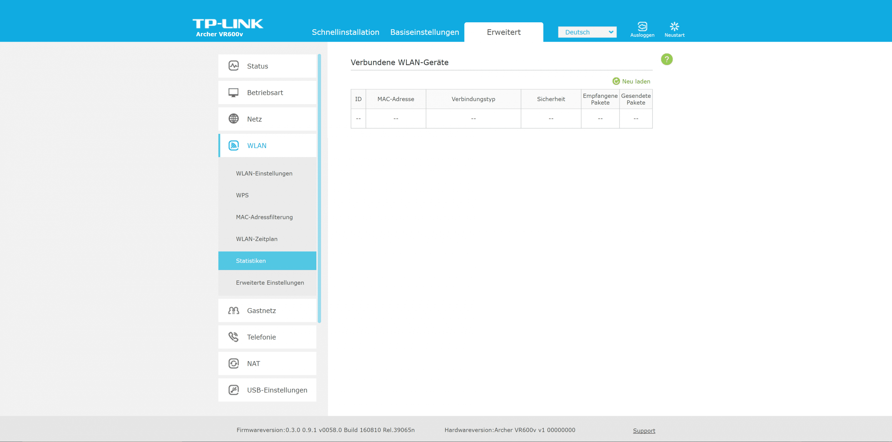Click the green help question mark icon

pyautogui.click(x=667, y=59)
